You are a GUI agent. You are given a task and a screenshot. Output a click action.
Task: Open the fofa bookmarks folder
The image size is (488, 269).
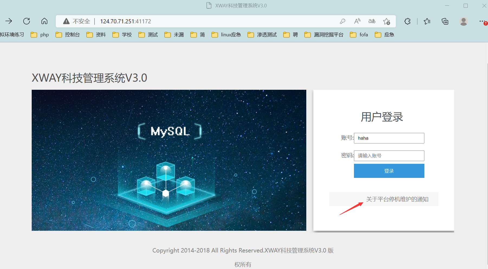(359, 35)
